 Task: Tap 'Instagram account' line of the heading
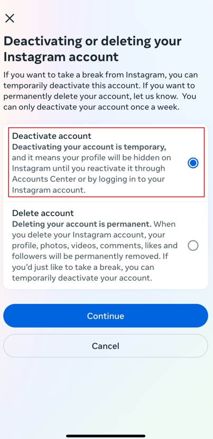(61, 57)
